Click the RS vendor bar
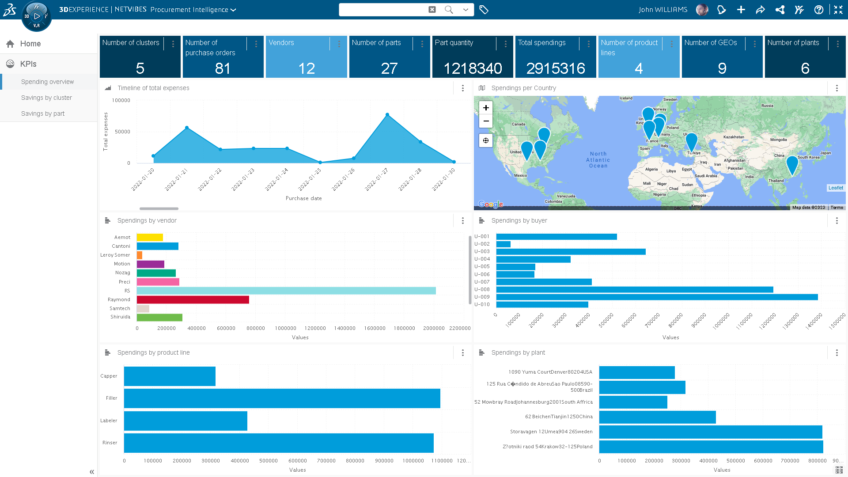Image resolution: width=848 pixels, height=477 pixels. 286,291
